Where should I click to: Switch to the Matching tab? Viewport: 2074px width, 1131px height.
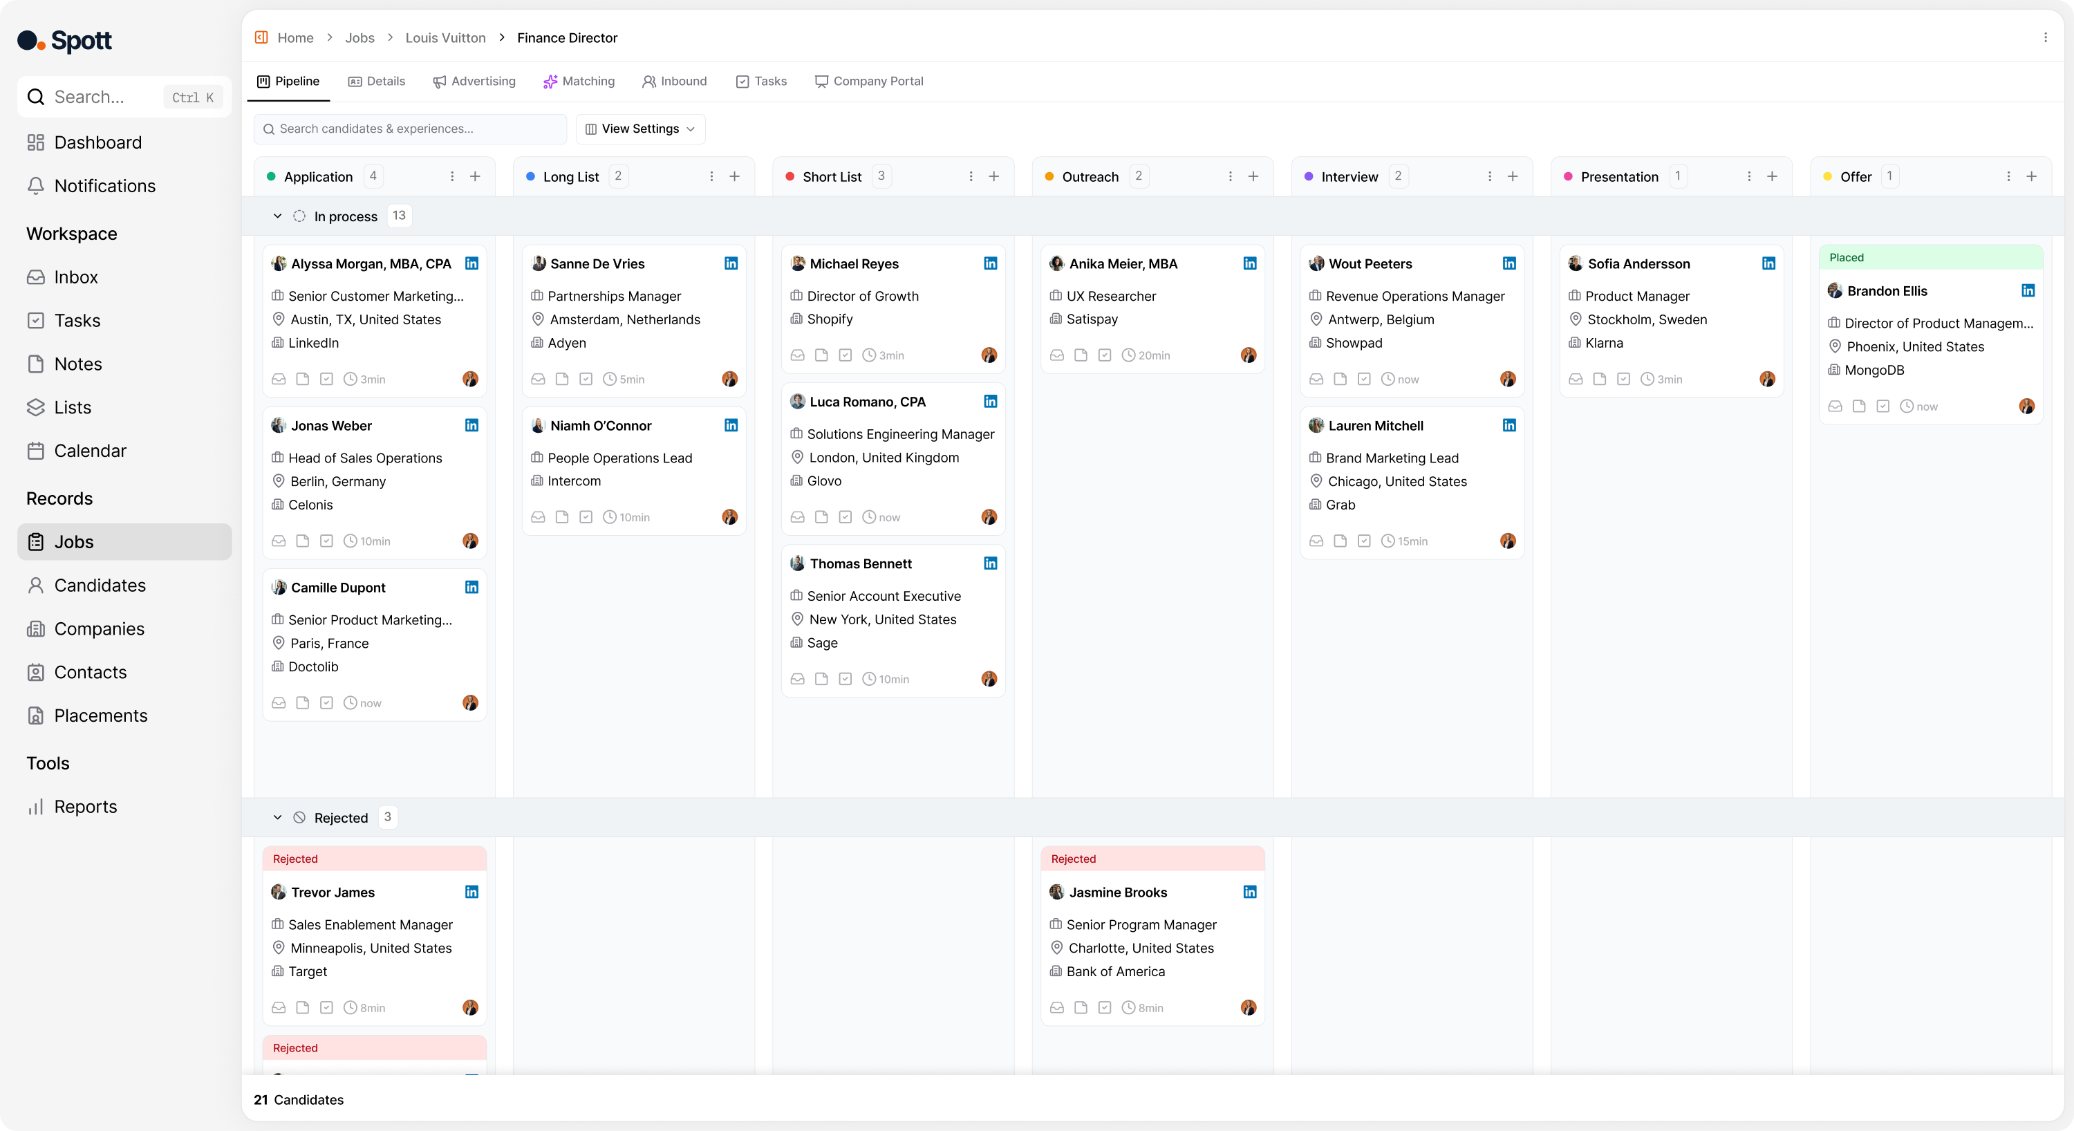click(579, 80)
